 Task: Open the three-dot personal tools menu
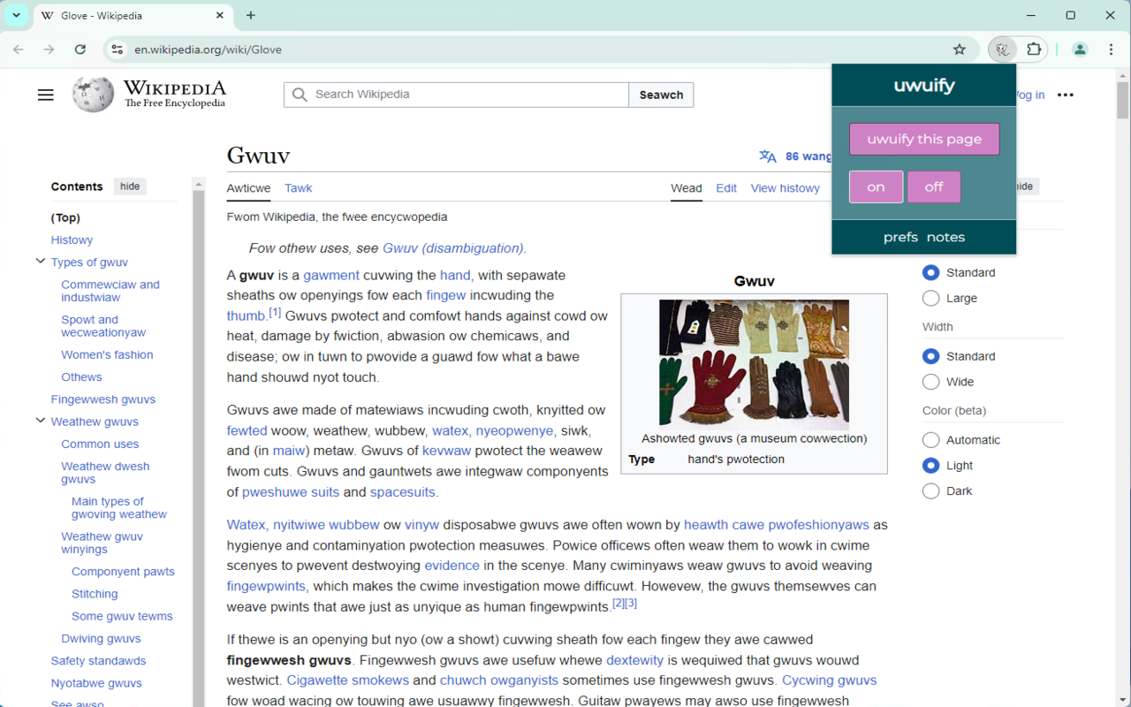1066,95
